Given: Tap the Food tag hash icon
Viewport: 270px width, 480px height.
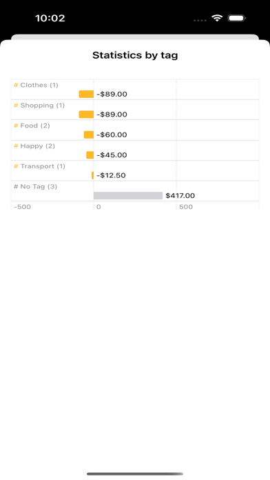Looking at the screenshot, I should click(16, 126).
